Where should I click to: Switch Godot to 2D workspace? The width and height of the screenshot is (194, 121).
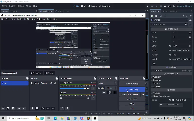pos(76,6)
